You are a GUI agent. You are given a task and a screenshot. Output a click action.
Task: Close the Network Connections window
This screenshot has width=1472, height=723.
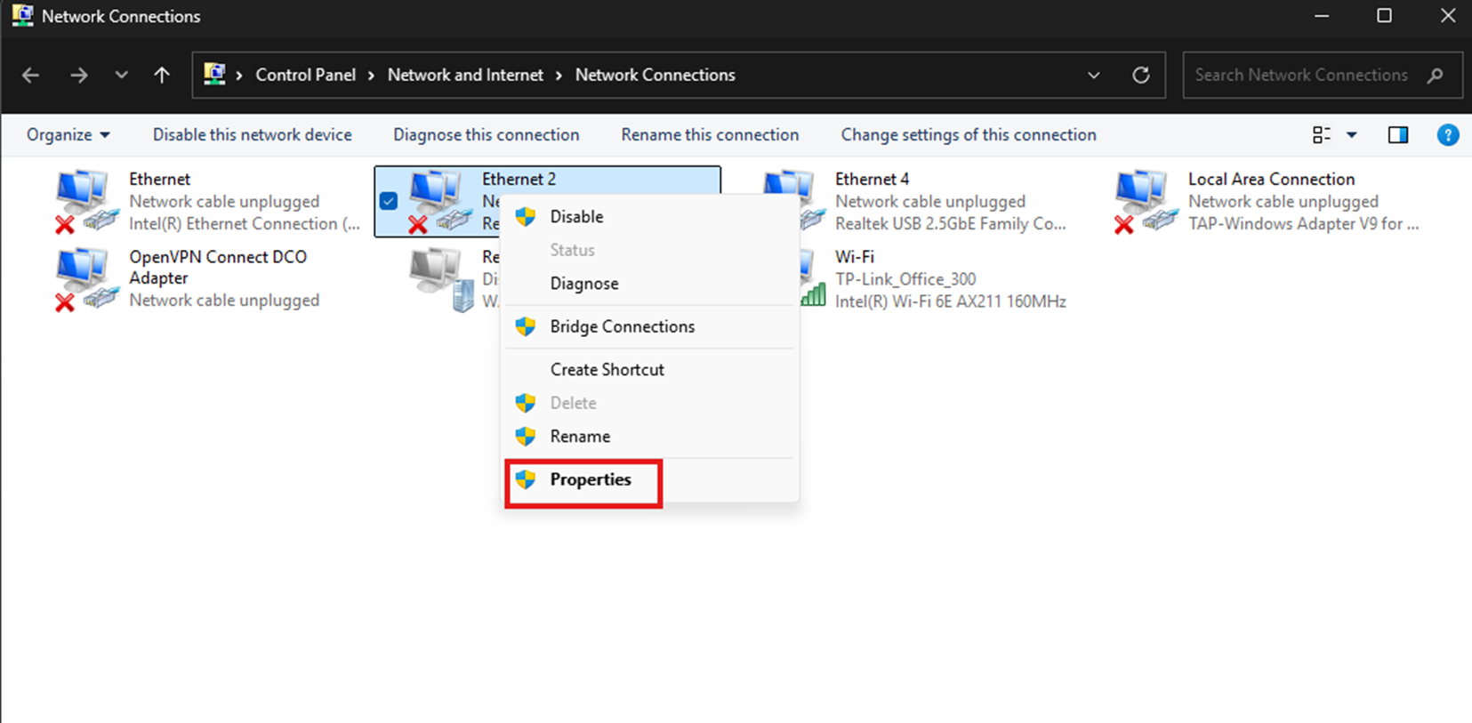tap(1448, 16)
